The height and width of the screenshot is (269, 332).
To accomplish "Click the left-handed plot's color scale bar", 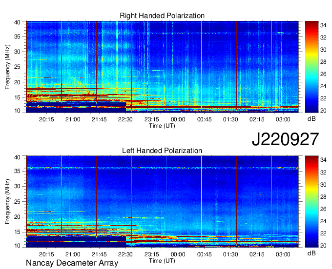I will [x=311, y=202].
